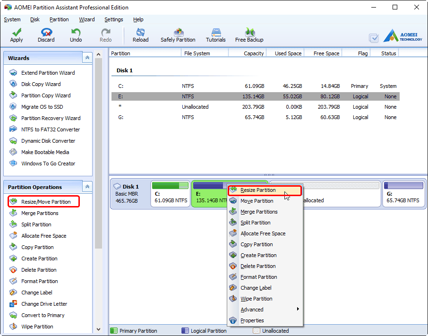Start Windows To Go Creator
This screenshot has height=336, width=428.
point(42,164)
